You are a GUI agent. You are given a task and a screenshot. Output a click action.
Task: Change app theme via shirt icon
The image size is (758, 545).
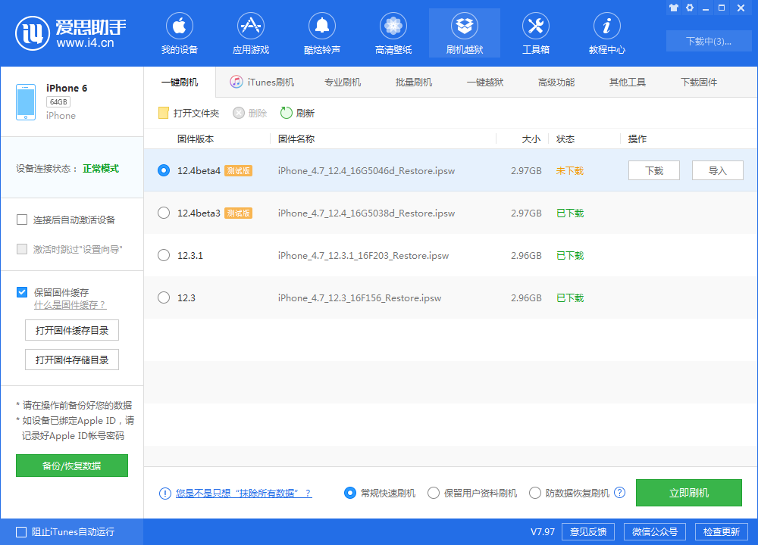[673, 8]
